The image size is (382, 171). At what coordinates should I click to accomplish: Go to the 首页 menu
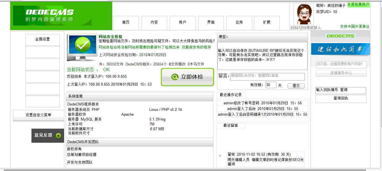click(x=126, y=23)
